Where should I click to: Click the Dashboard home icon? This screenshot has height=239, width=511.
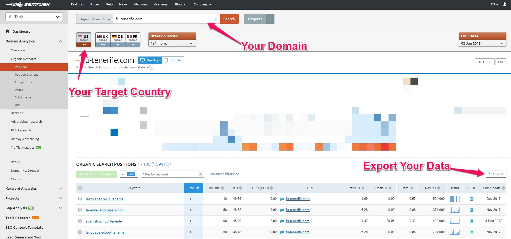(x=8, y=31)
